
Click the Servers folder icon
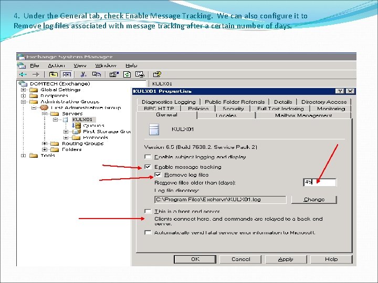[x=55, y=114]
